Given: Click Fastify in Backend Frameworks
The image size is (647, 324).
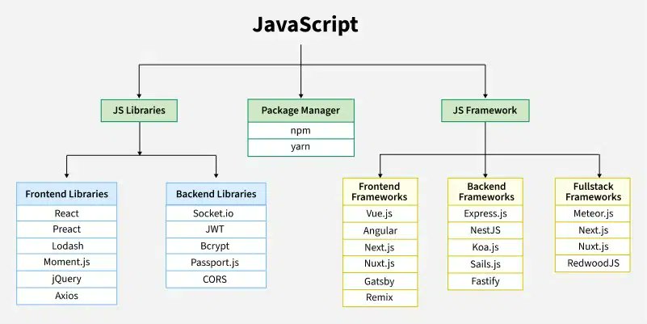Looking at the screenshot, I should click(485, 281).
